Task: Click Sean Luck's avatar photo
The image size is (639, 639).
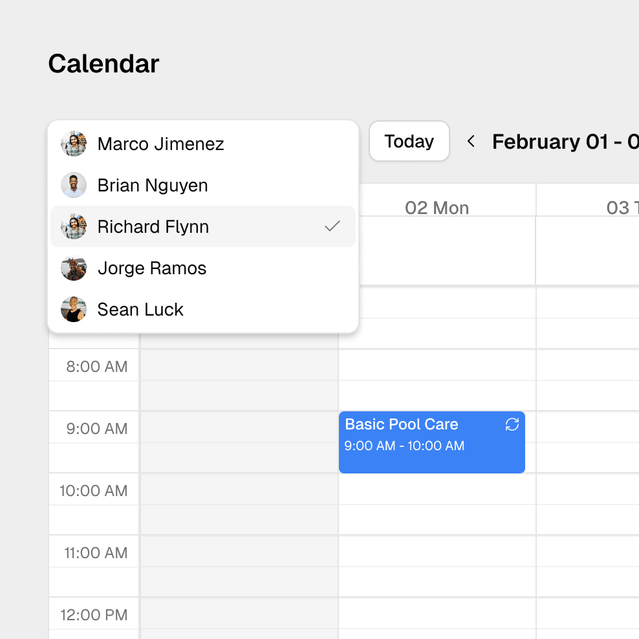Action: coord(73,309)
